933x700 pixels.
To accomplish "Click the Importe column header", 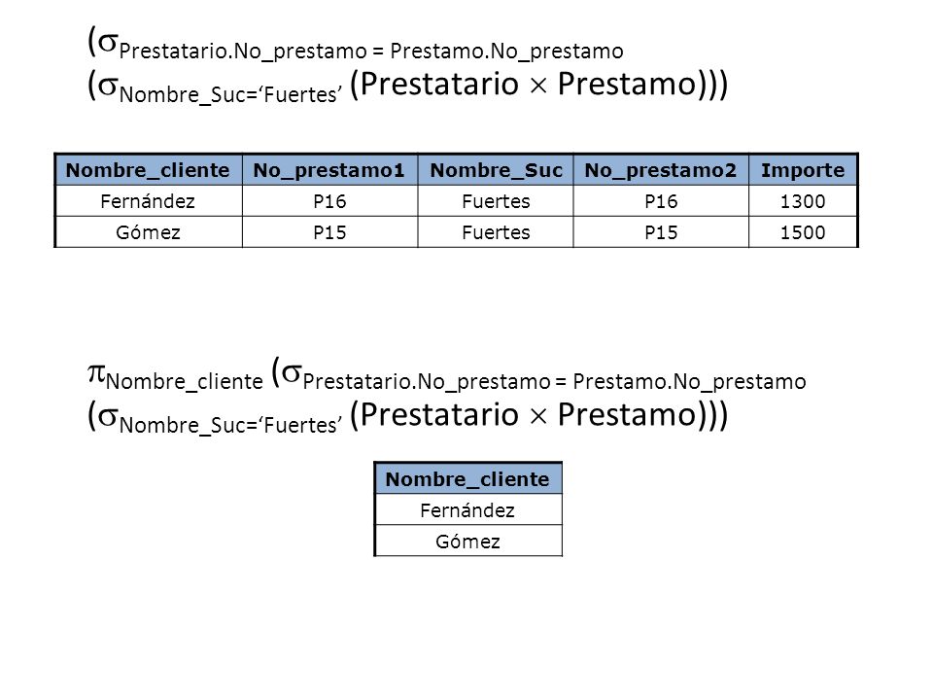I will 803,170.
